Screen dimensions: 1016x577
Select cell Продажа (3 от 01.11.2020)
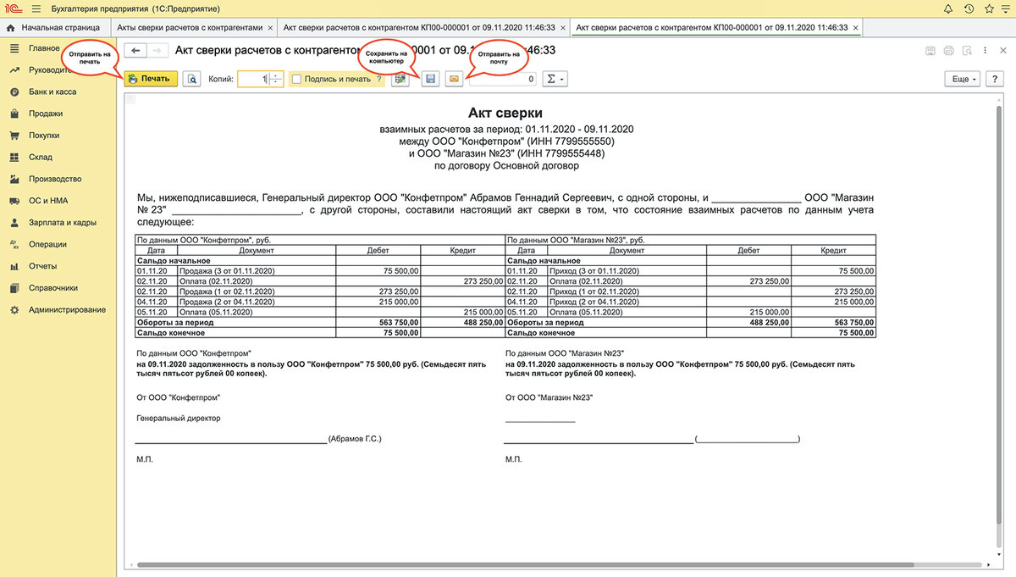256,270
